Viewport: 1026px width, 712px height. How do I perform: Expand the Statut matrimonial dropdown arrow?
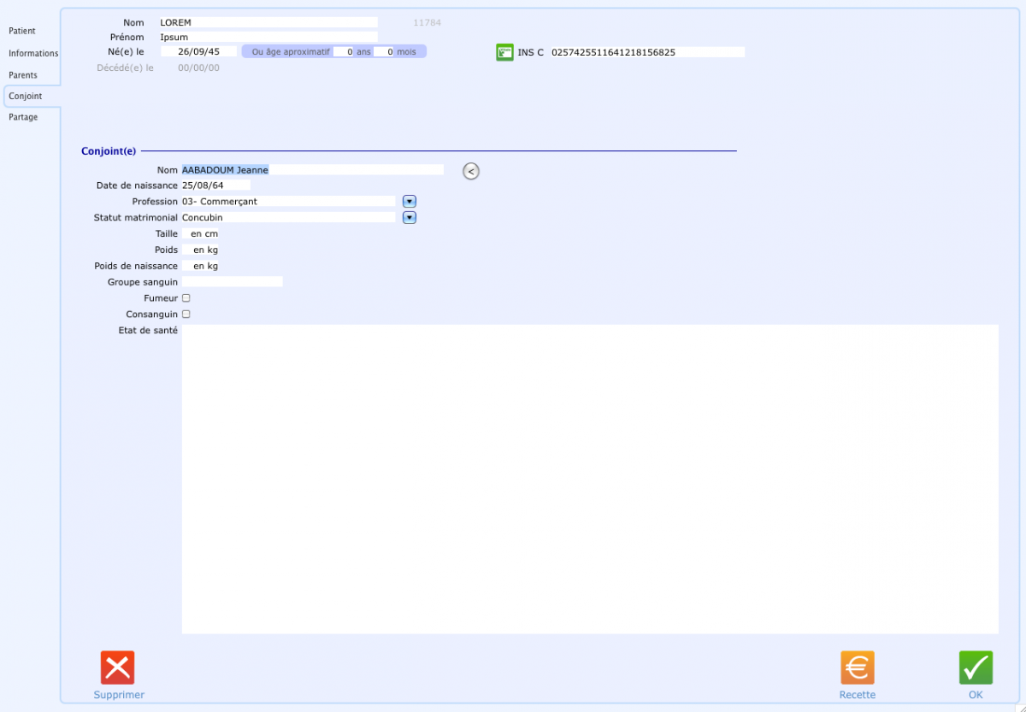(x=410, y=218)
